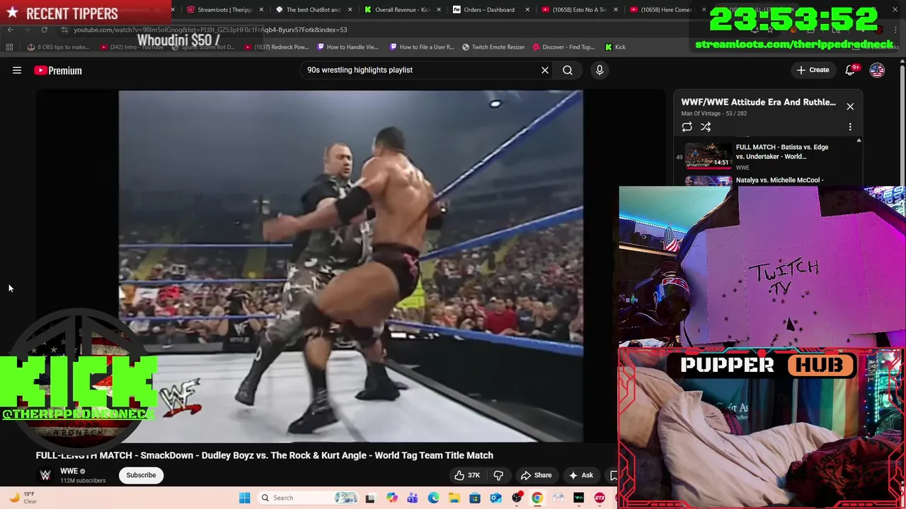The height and width of the screenshot is (509, 906).
Task: Start voice search with microphone icon
Action: tap(600, 70)
